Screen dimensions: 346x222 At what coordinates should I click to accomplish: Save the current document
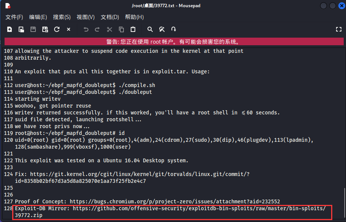pos(33,29)
